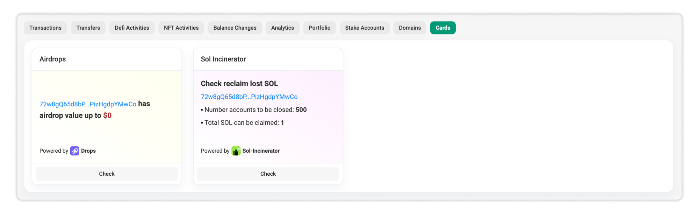Viewport: 699px width, 214px height.
Task: Open the Transactions tab
Action: click(x=45, y=28)
